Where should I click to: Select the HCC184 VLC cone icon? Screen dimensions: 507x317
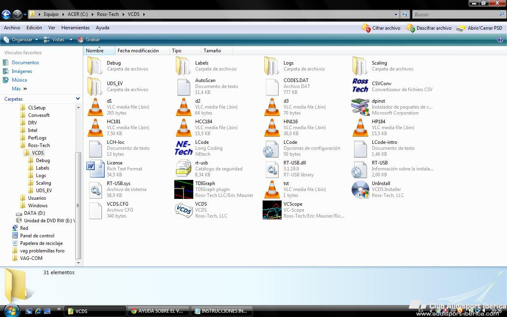pyautogui.click(x=183, y=127)
